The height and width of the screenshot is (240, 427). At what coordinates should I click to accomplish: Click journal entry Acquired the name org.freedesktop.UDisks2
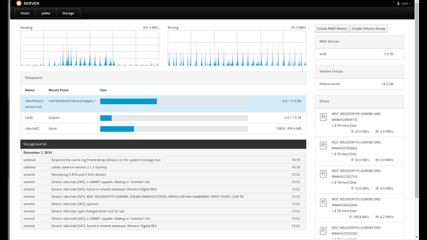163,160
